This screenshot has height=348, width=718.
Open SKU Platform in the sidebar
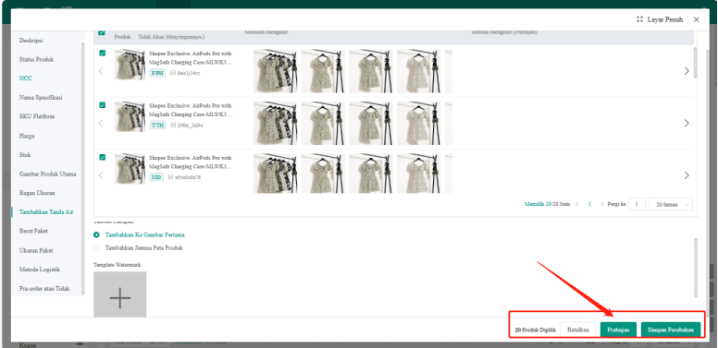point(37,116)
